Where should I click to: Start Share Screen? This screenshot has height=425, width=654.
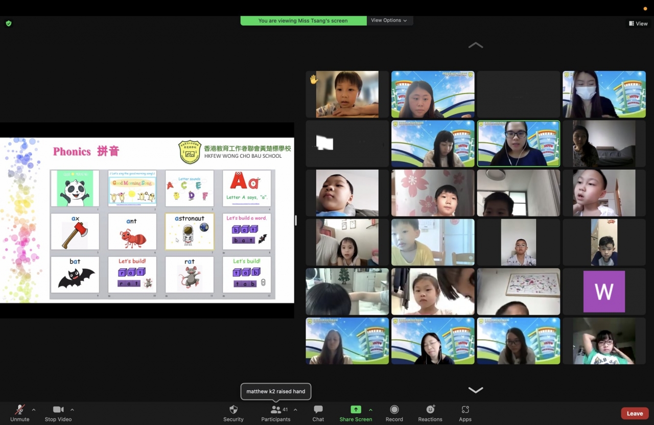point(356,413)
